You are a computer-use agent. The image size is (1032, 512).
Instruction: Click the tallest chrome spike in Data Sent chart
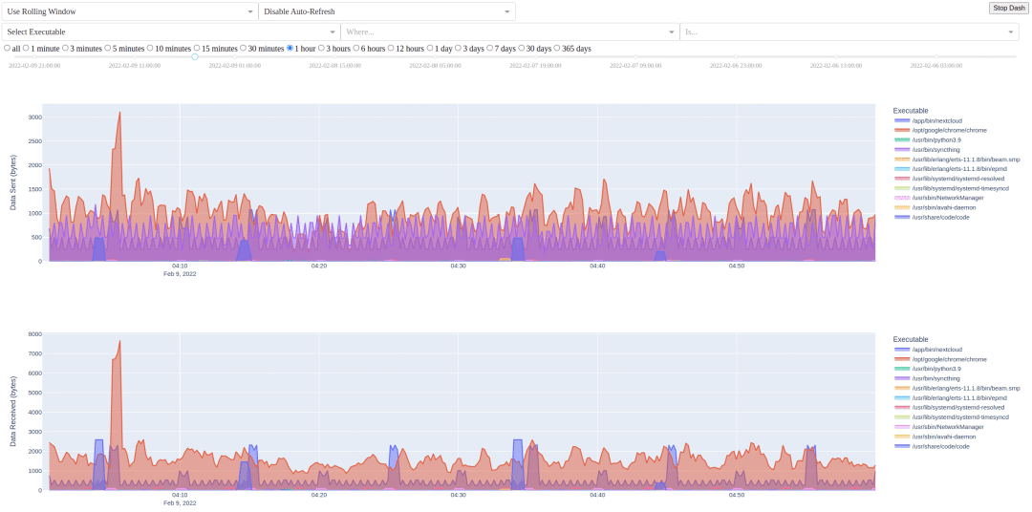point(119,113)
